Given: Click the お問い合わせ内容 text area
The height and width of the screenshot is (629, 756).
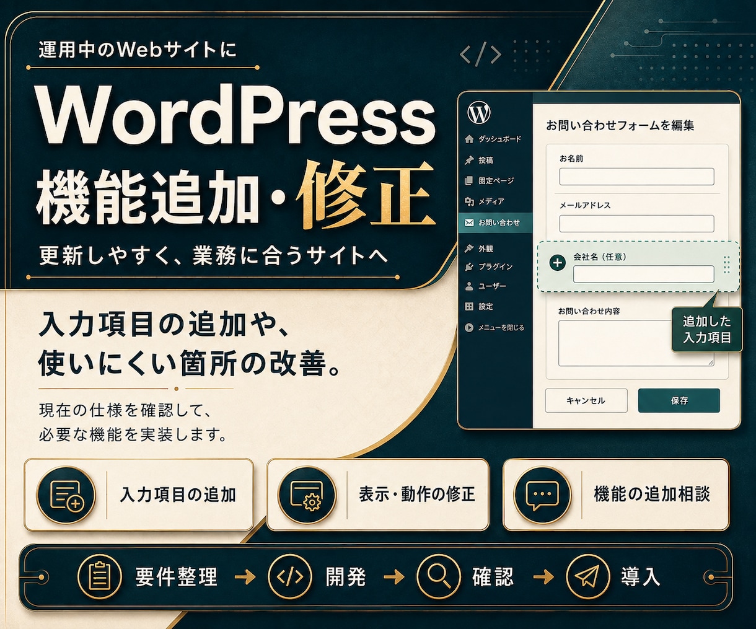Looking at the screenshot, I should pyautogui.click(x=636, y=343).
